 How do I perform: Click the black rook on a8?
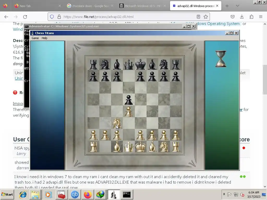(x=93, y=64)
